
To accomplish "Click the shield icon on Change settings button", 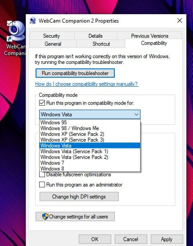I will tap(45, 217).
